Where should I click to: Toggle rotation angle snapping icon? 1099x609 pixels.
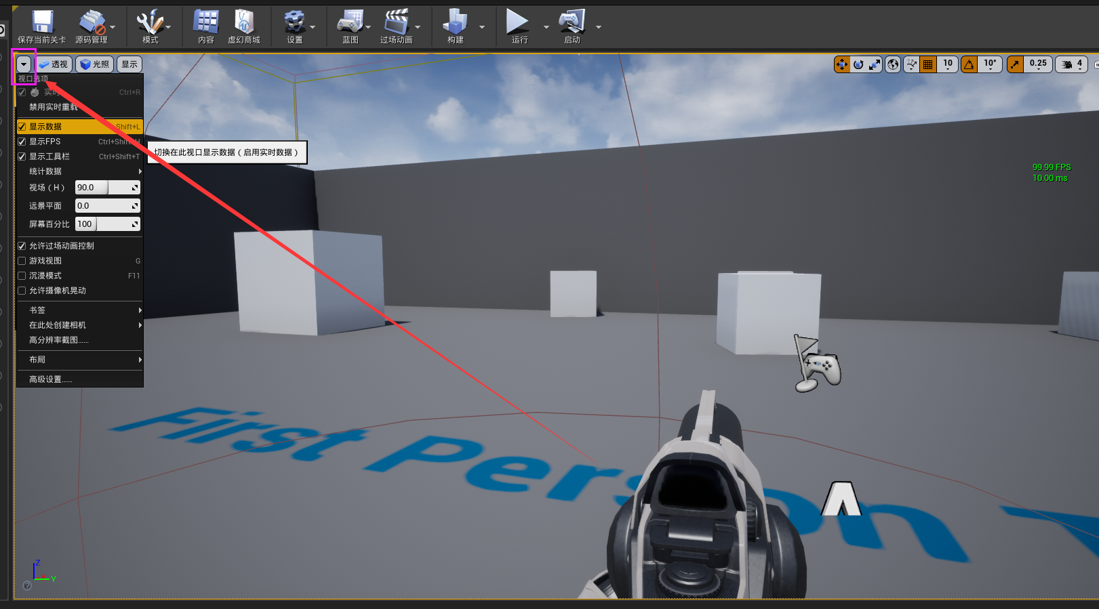point(970,64)
